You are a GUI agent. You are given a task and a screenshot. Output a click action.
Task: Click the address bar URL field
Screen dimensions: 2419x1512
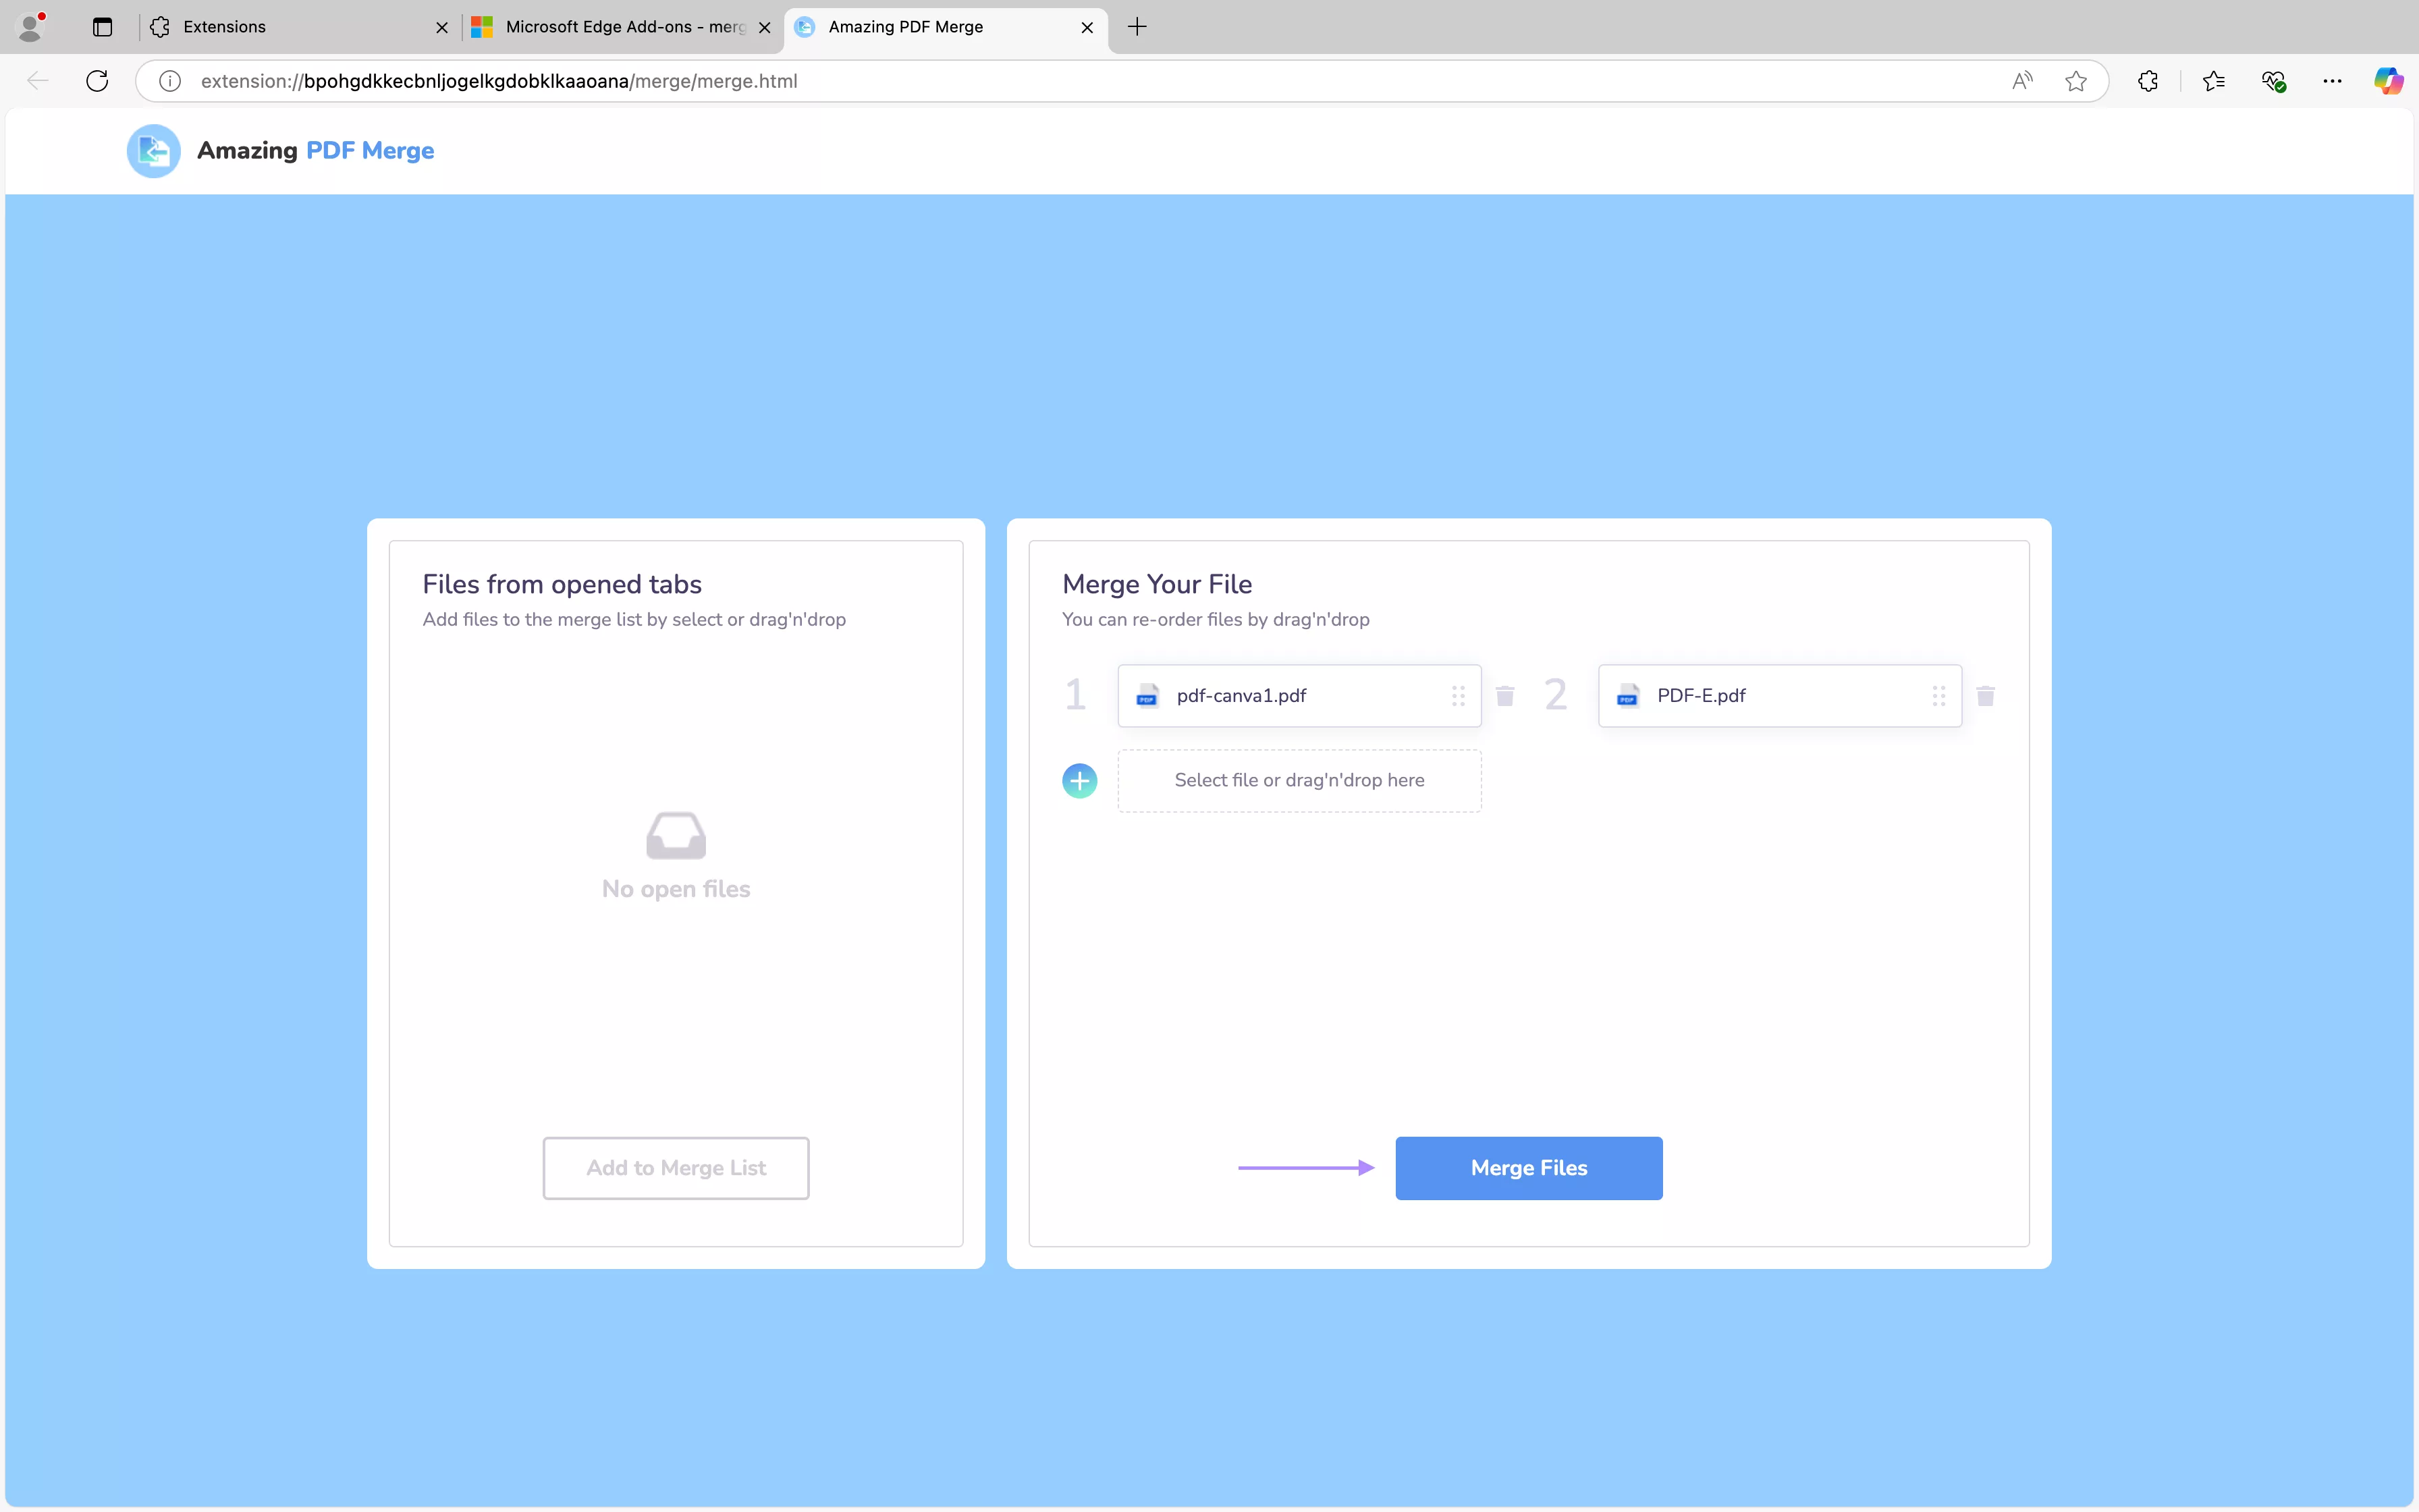click(x=1000, y=81)
